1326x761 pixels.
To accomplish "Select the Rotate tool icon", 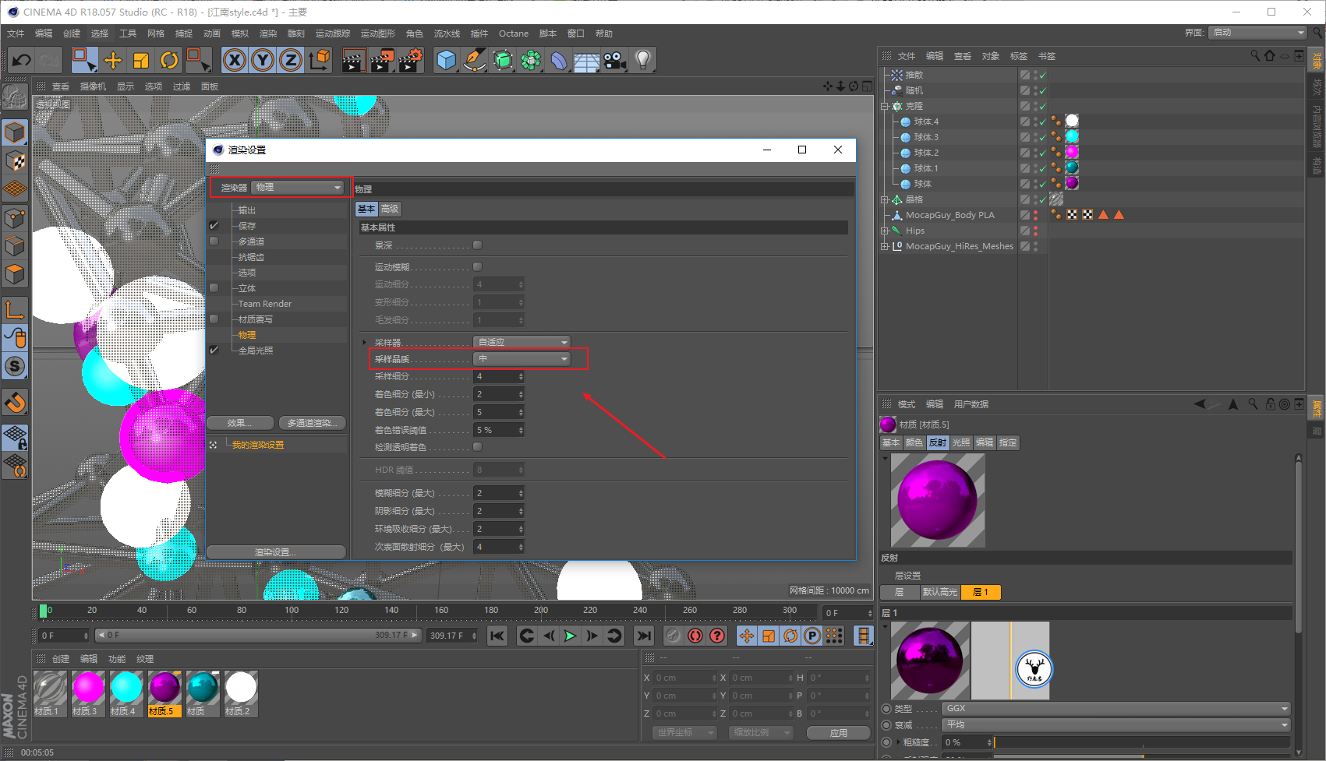I will [169, 60].
